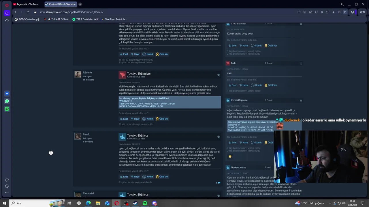The height and width of the screenshot is (207, 369).
Task: Open Rêverie's profile name link
Action: 87,72
